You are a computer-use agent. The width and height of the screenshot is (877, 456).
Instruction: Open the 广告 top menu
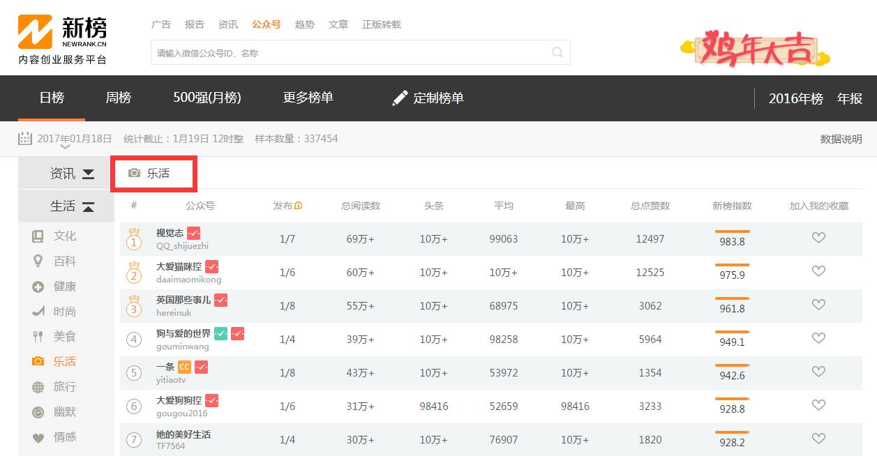pos(161,24)
